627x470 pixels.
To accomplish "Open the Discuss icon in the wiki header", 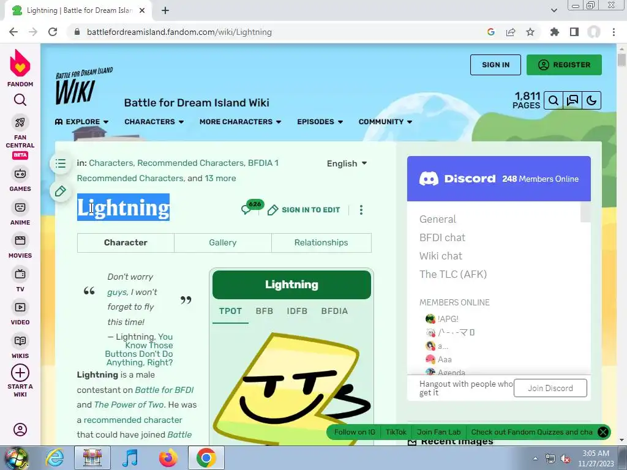I will (573, 100).
